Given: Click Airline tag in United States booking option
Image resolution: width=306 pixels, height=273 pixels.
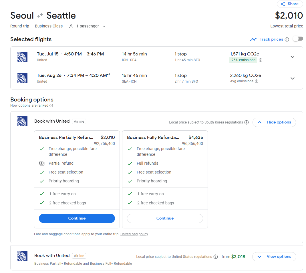Looking at the screenshot, I should click(x=79, y=256).
